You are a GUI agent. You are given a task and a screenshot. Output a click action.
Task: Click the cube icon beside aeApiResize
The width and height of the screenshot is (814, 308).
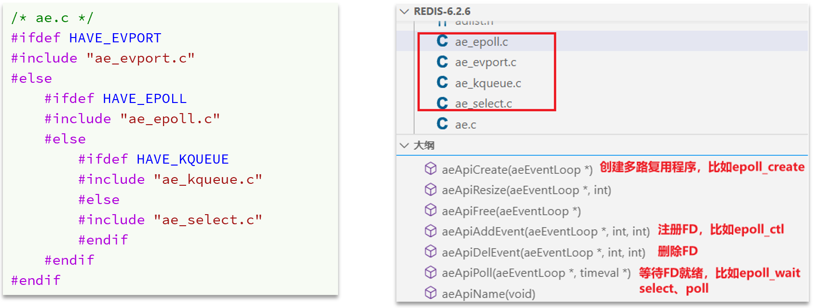click(430, 190)
